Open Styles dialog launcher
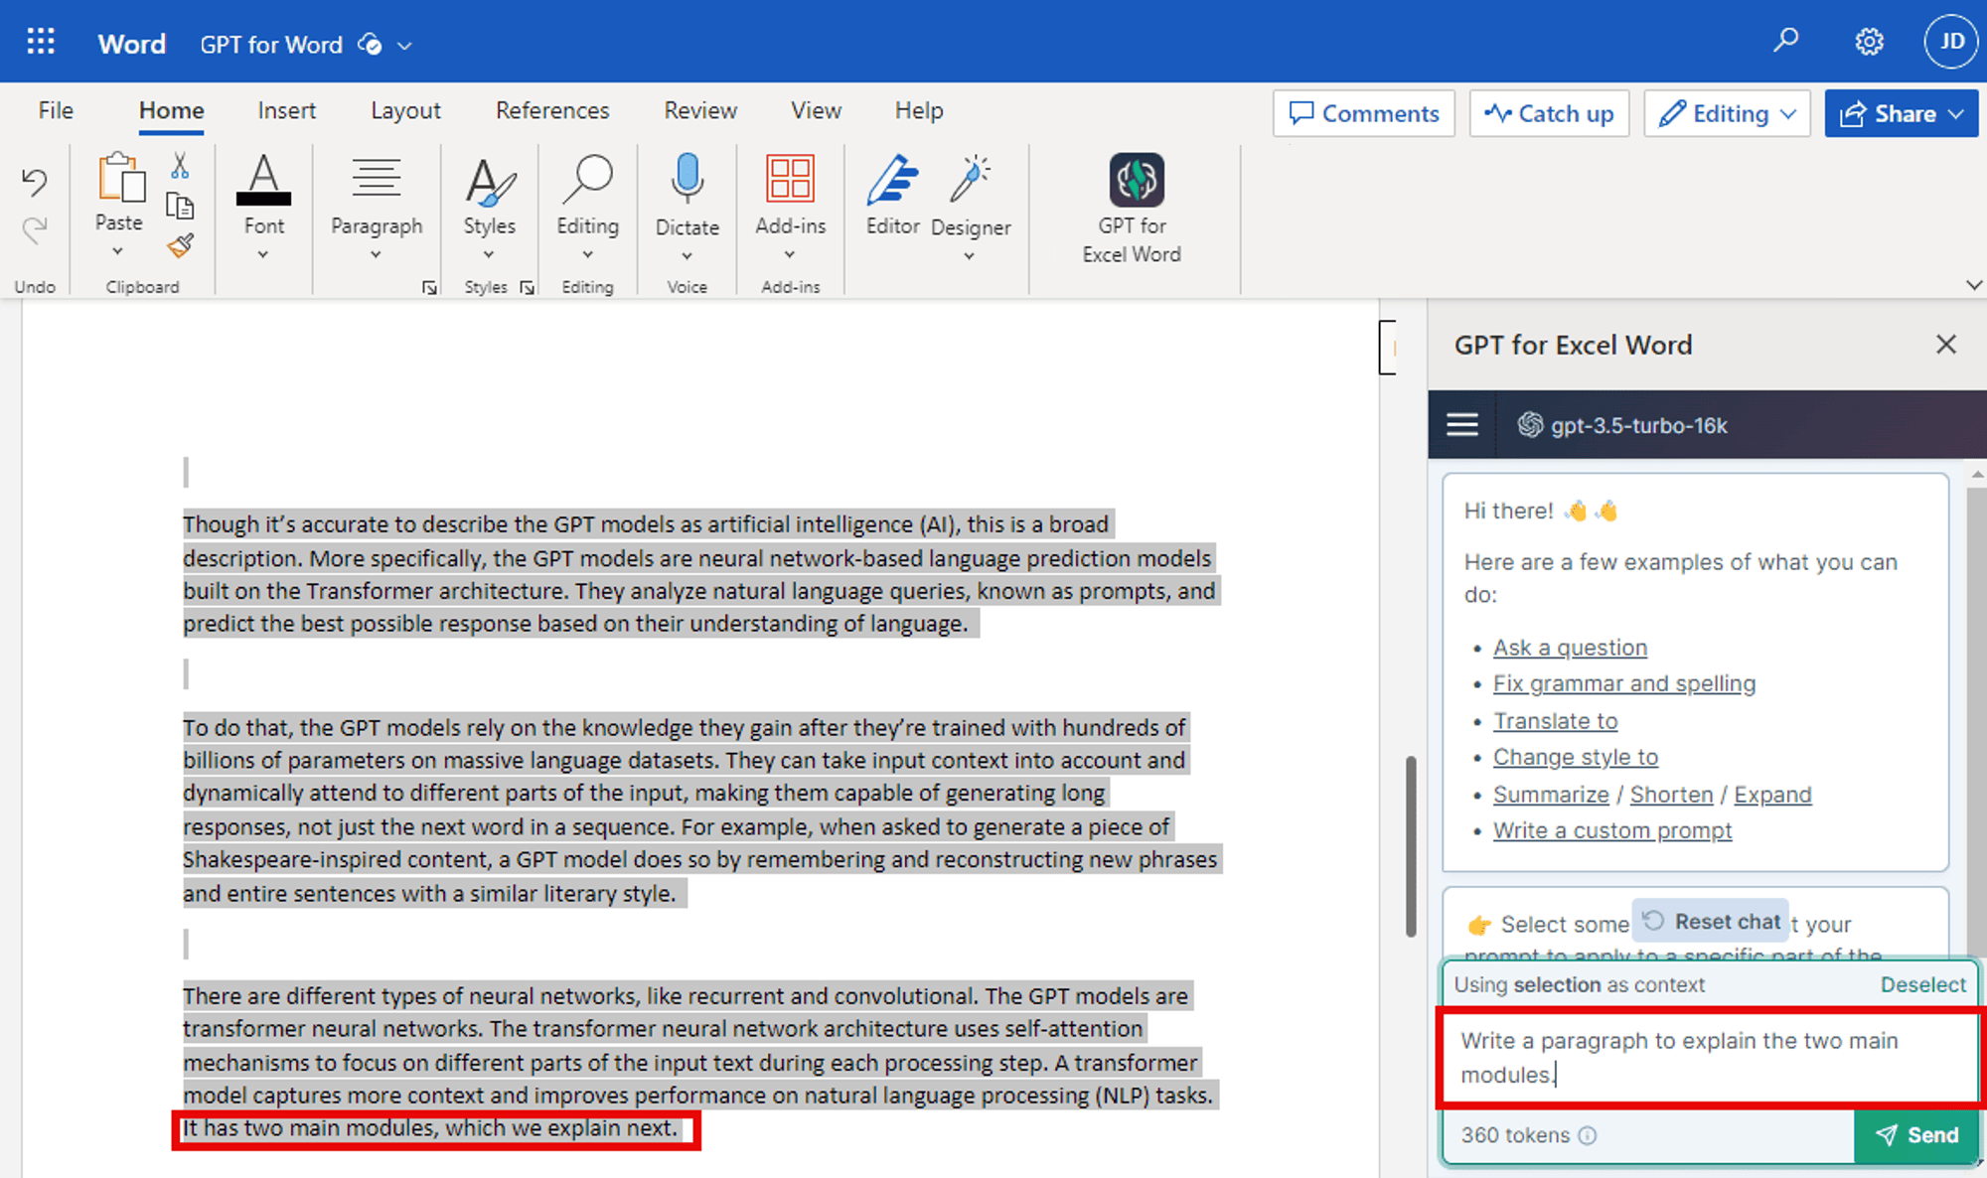Screen dimensions: 1987x1178 528,288
